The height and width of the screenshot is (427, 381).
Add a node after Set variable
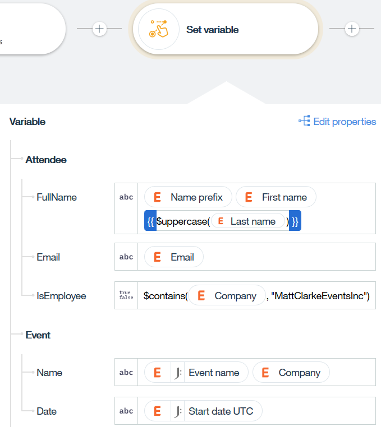pos(352,29)
